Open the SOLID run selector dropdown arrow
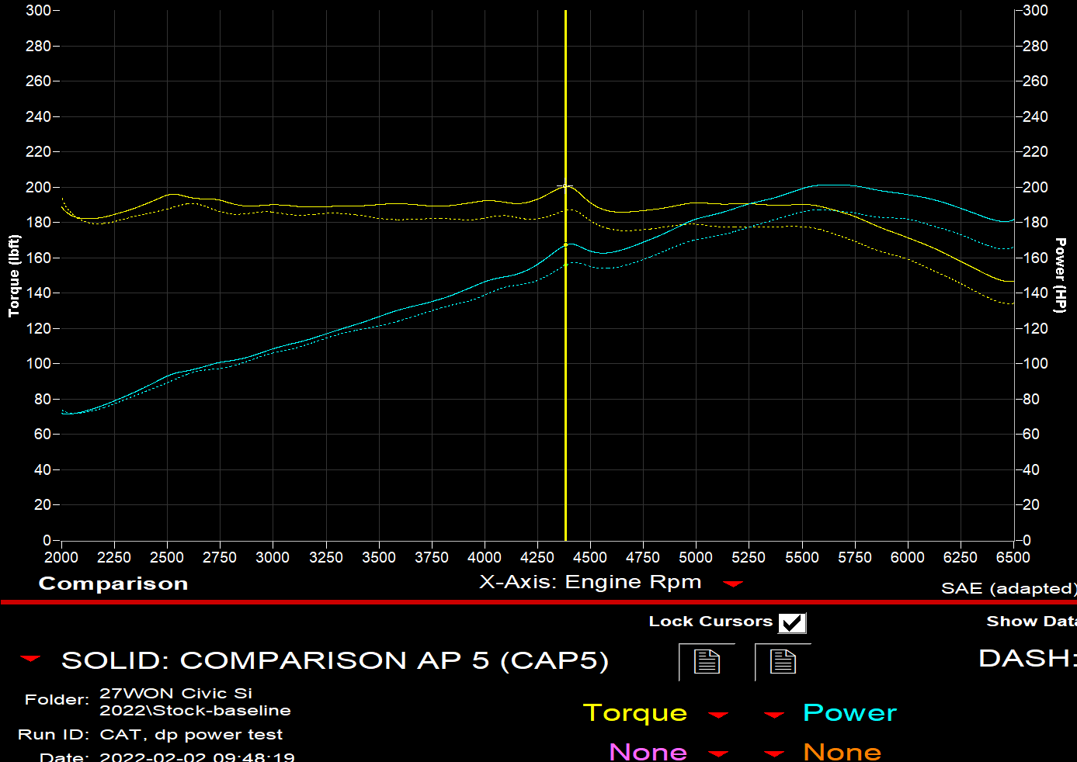The width and height of the screenshot is (1077, 762). coord(30,659)
